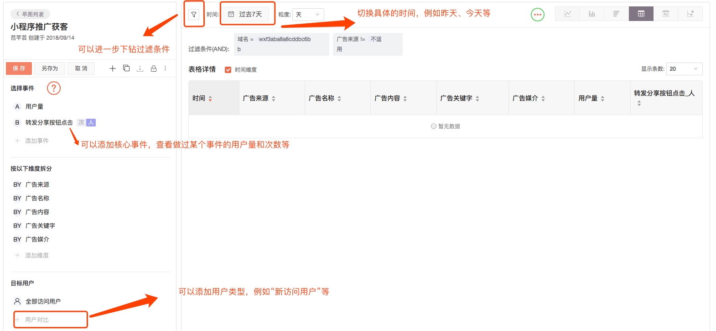Switch to vertical bar chart view

[591, 14]
